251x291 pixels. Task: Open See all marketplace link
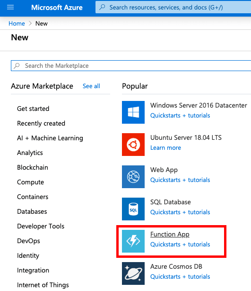[91, 86]
